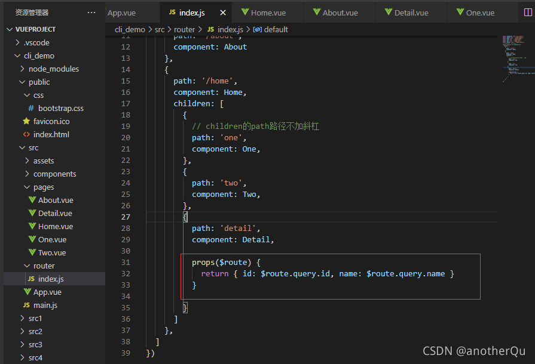Select the index.js editor tab
This screenshot has height=364, width=535.
(196, 13)
